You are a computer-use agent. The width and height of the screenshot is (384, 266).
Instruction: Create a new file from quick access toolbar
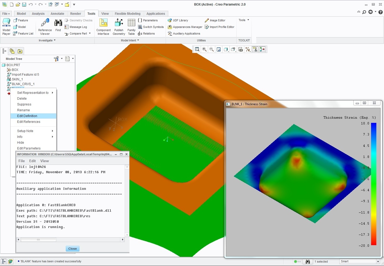click(x=12, y=4)
